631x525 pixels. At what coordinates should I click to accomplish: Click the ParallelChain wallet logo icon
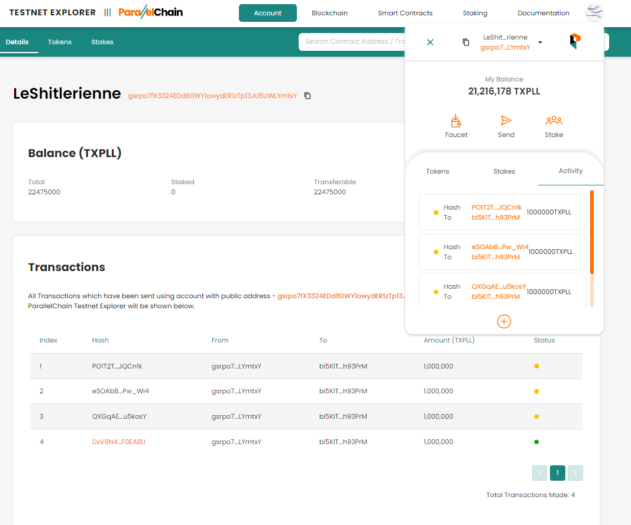click(x=575, y=41)
